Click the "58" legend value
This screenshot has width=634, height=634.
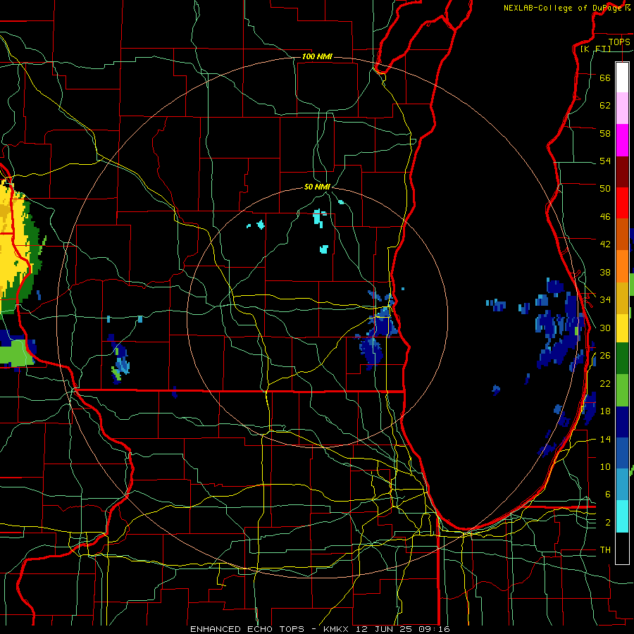tap(605, 133)
